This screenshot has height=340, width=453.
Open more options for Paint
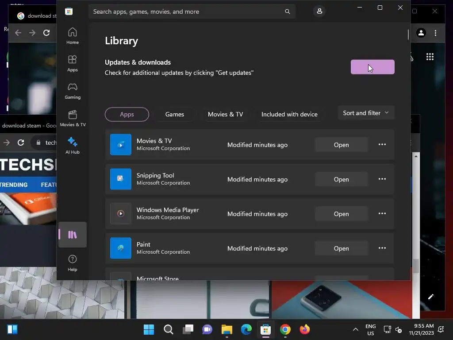tap(382, 248)
